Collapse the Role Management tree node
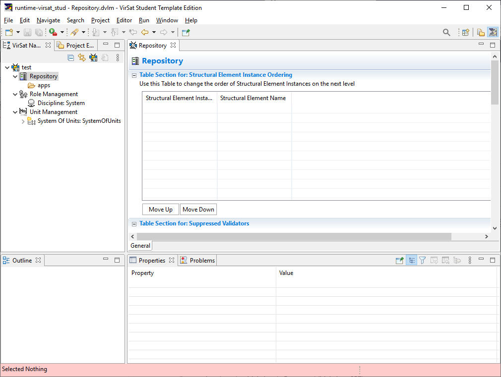The image size is (501, 377). [x=15, y=95]
